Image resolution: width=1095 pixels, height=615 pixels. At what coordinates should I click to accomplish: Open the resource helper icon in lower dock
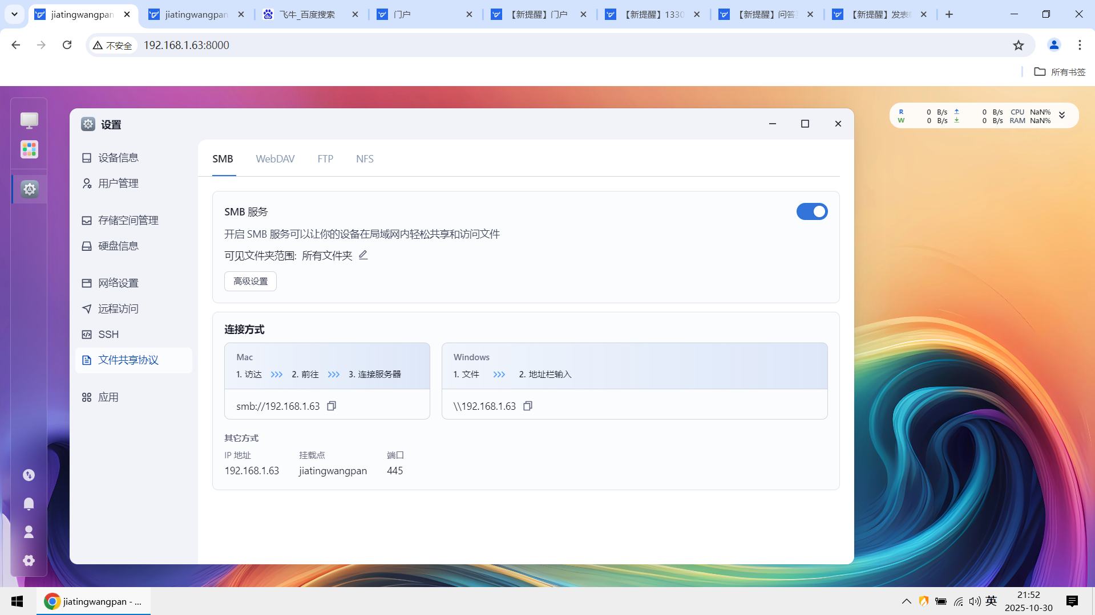point(29,474)
